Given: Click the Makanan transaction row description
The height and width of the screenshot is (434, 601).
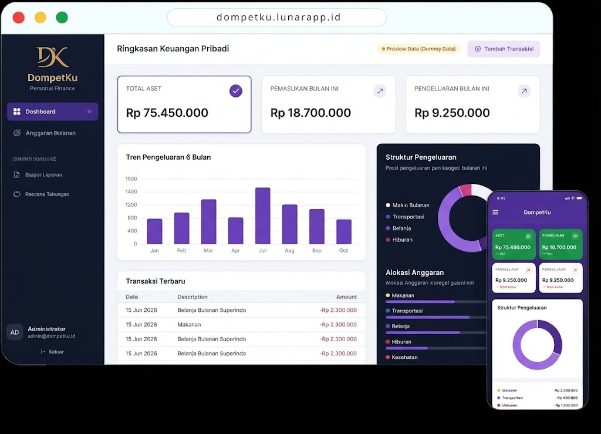Looking at the screenshot, I should (x=189, y=324).
